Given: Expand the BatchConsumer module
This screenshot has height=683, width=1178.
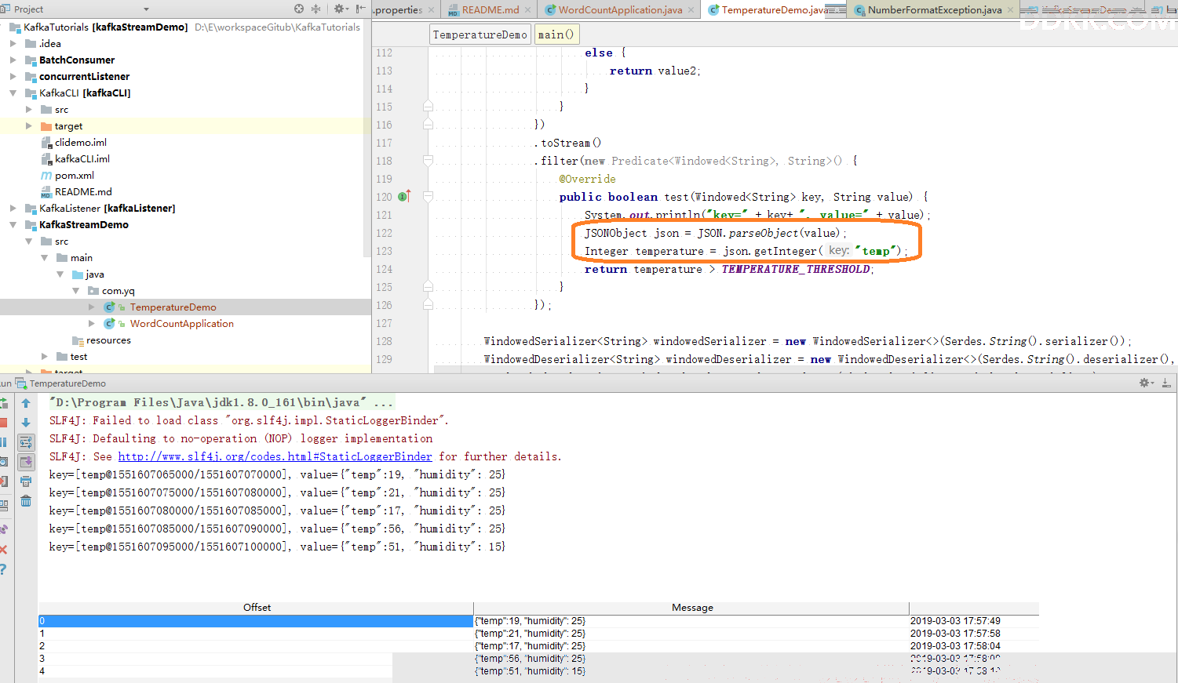Looking at the screenshot, I should pyautogui.click(x=13, y=60).
